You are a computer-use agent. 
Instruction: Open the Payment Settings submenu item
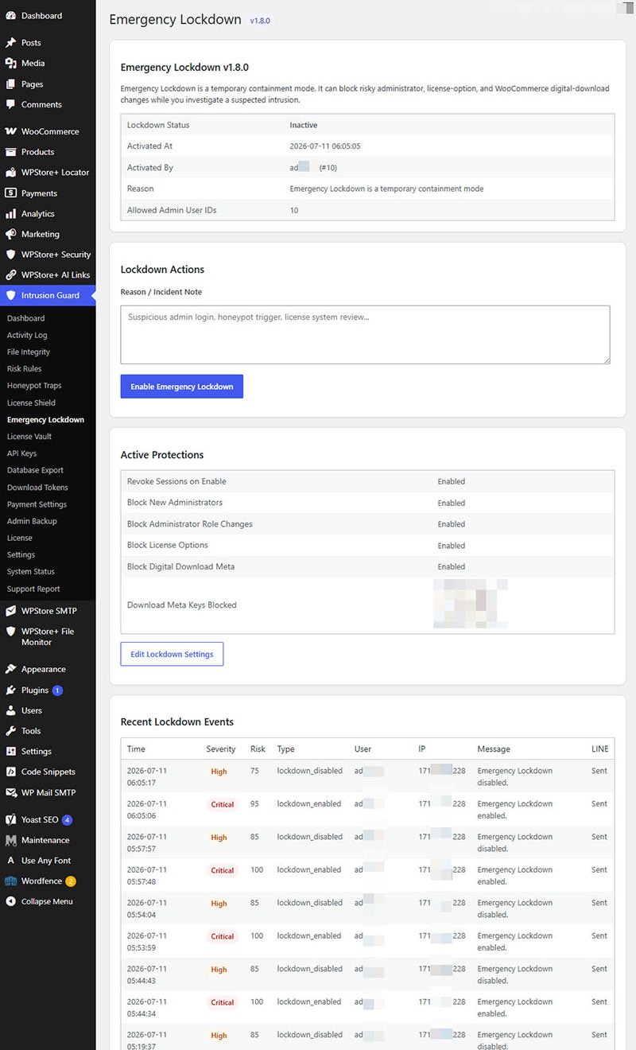(x=37, y=504)
